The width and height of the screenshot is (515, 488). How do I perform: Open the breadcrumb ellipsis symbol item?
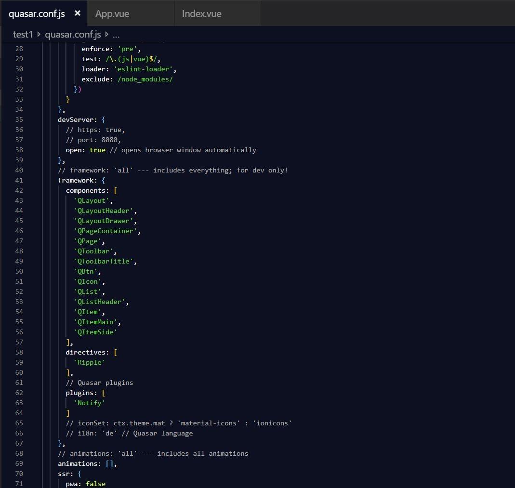tap(116, 35)
